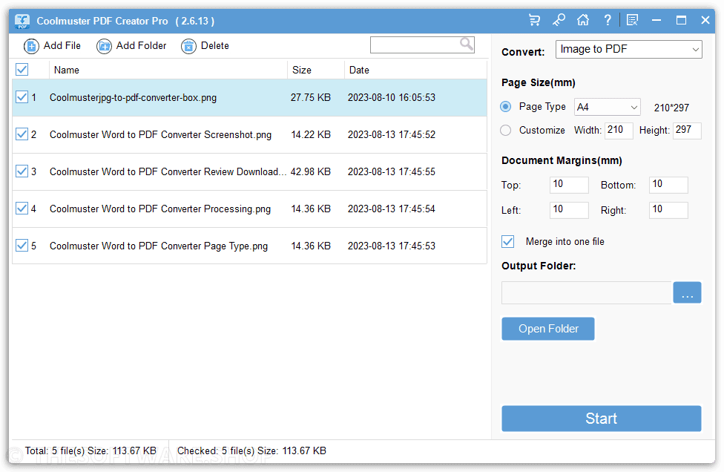Uncheck file 2 Converter Screenshot.png
This screenshot has width=724, height=472.
tap(22, 134)
